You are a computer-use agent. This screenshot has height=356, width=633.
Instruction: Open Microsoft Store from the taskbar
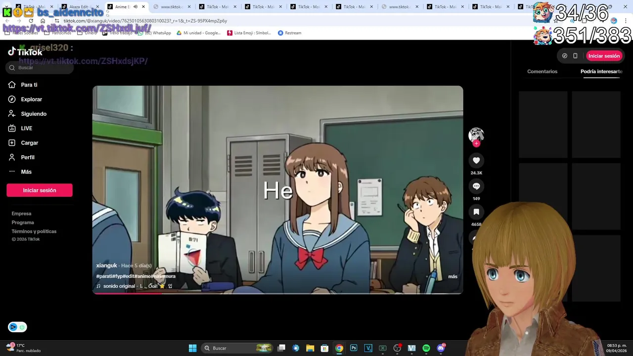[324, 348]
